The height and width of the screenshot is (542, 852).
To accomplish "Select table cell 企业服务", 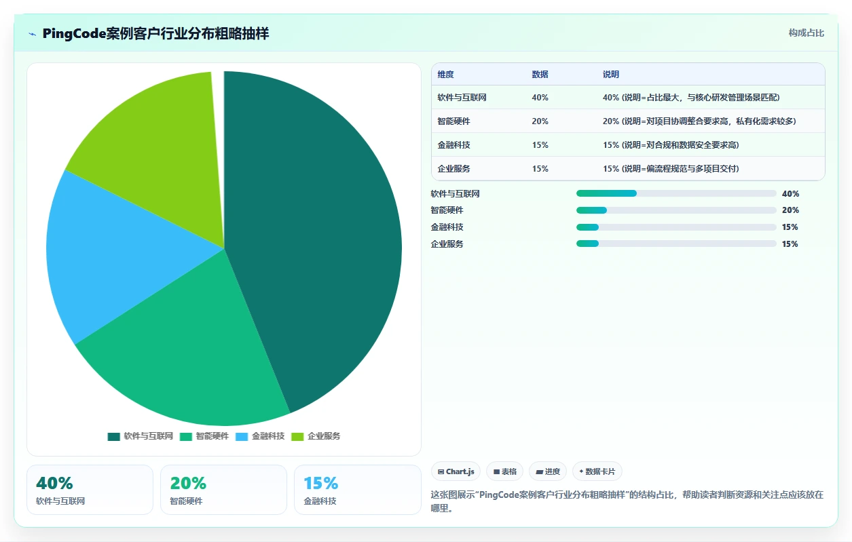I will pyautogui.click(x=454, y=169).
